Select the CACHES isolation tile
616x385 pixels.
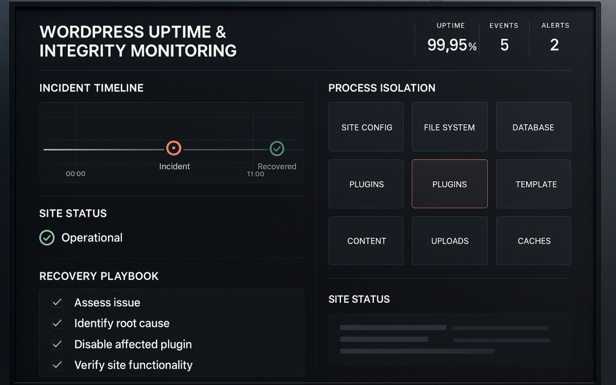click(533, 241)
